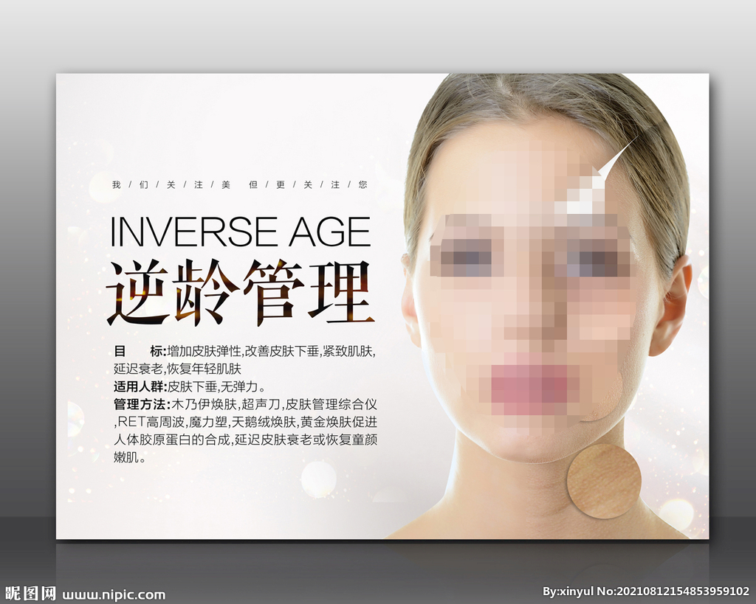
Task: Click the 'INVERSE AGE' English heading
Action: [x=241, y=232]
